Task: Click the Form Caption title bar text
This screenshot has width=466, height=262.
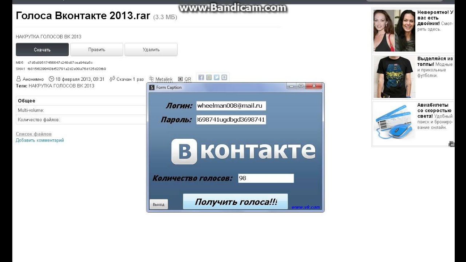Action: [169, 87]
